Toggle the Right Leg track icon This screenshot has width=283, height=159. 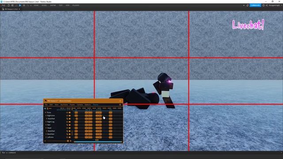click(67, 122)
